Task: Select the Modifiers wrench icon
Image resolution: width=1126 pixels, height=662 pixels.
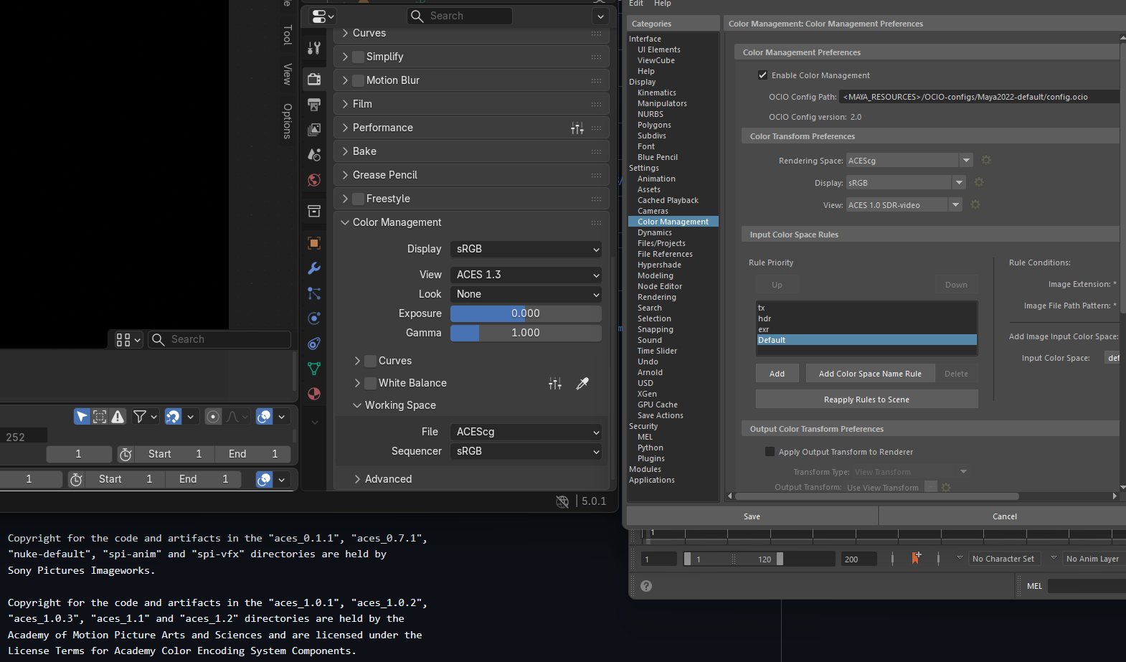Action: tap(314, 268)
